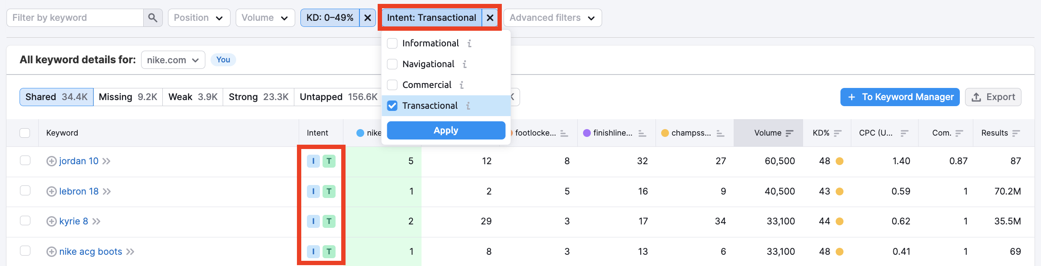Remove the KD: 0–49% filter
1041x266 pixels.
click(x=367, y=18)
